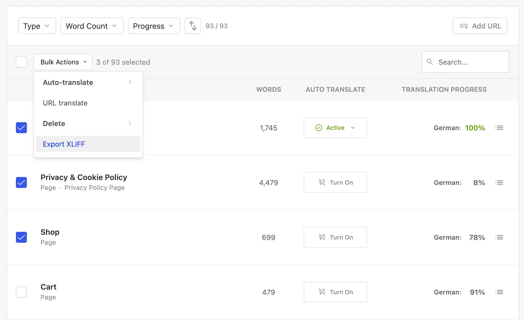524x320 pixels.
Task: Click the '3 of 93 selected' label
Action: point(123,62)
